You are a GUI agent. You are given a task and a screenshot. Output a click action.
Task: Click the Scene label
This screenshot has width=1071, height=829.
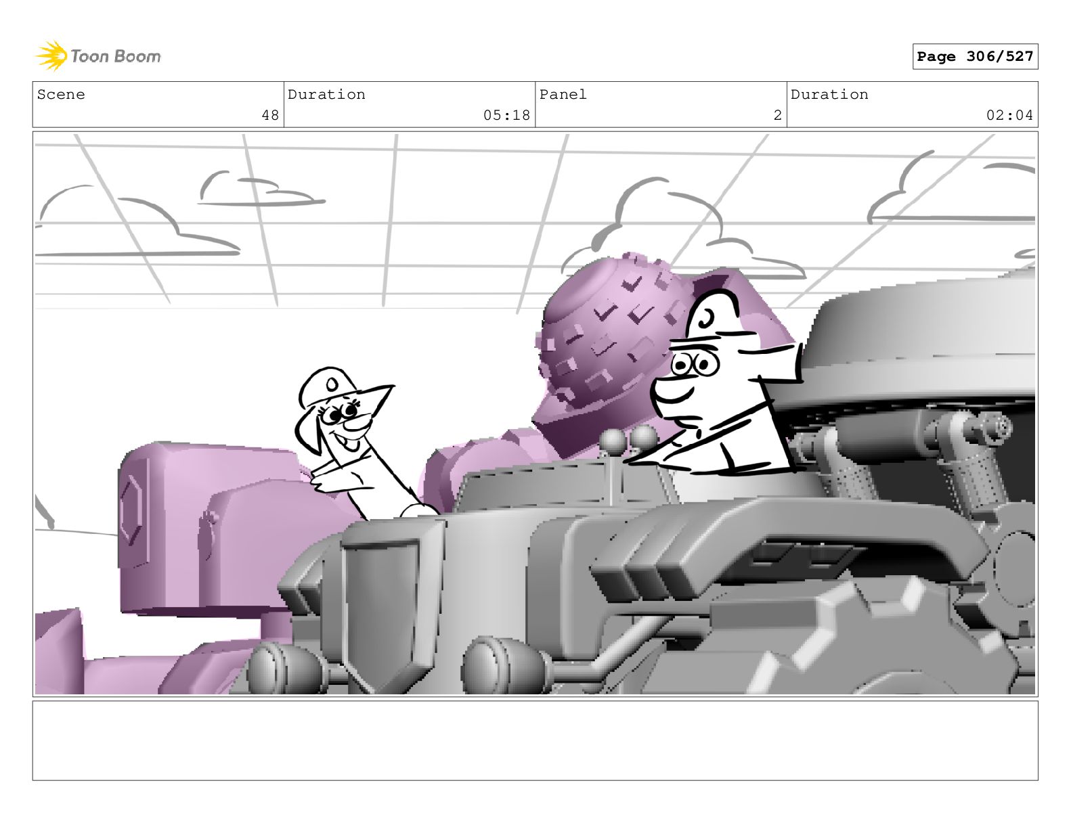pos(61,95)
